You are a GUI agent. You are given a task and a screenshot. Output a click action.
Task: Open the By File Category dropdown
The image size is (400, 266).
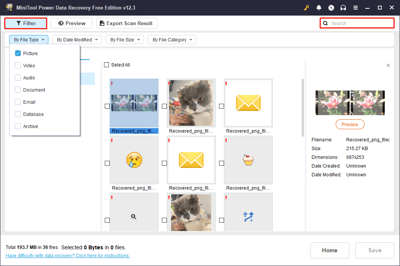[x=172, y=40]
